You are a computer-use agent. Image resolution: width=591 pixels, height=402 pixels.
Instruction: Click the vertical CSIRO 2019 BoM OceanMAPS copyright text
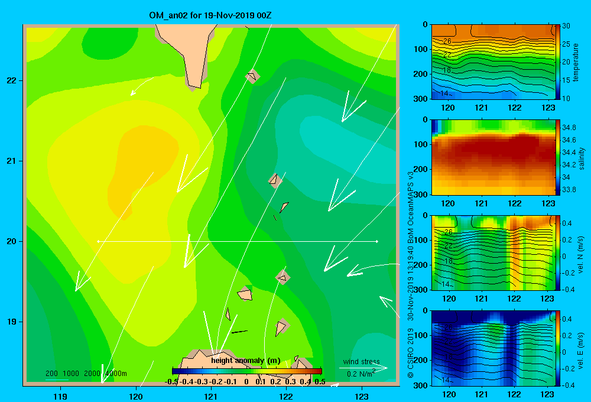pyautogui.click(x=411, y=274)
